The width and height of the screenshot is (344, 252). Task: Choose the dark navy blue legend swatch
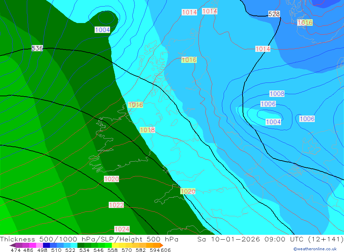(x=46, y=245)
